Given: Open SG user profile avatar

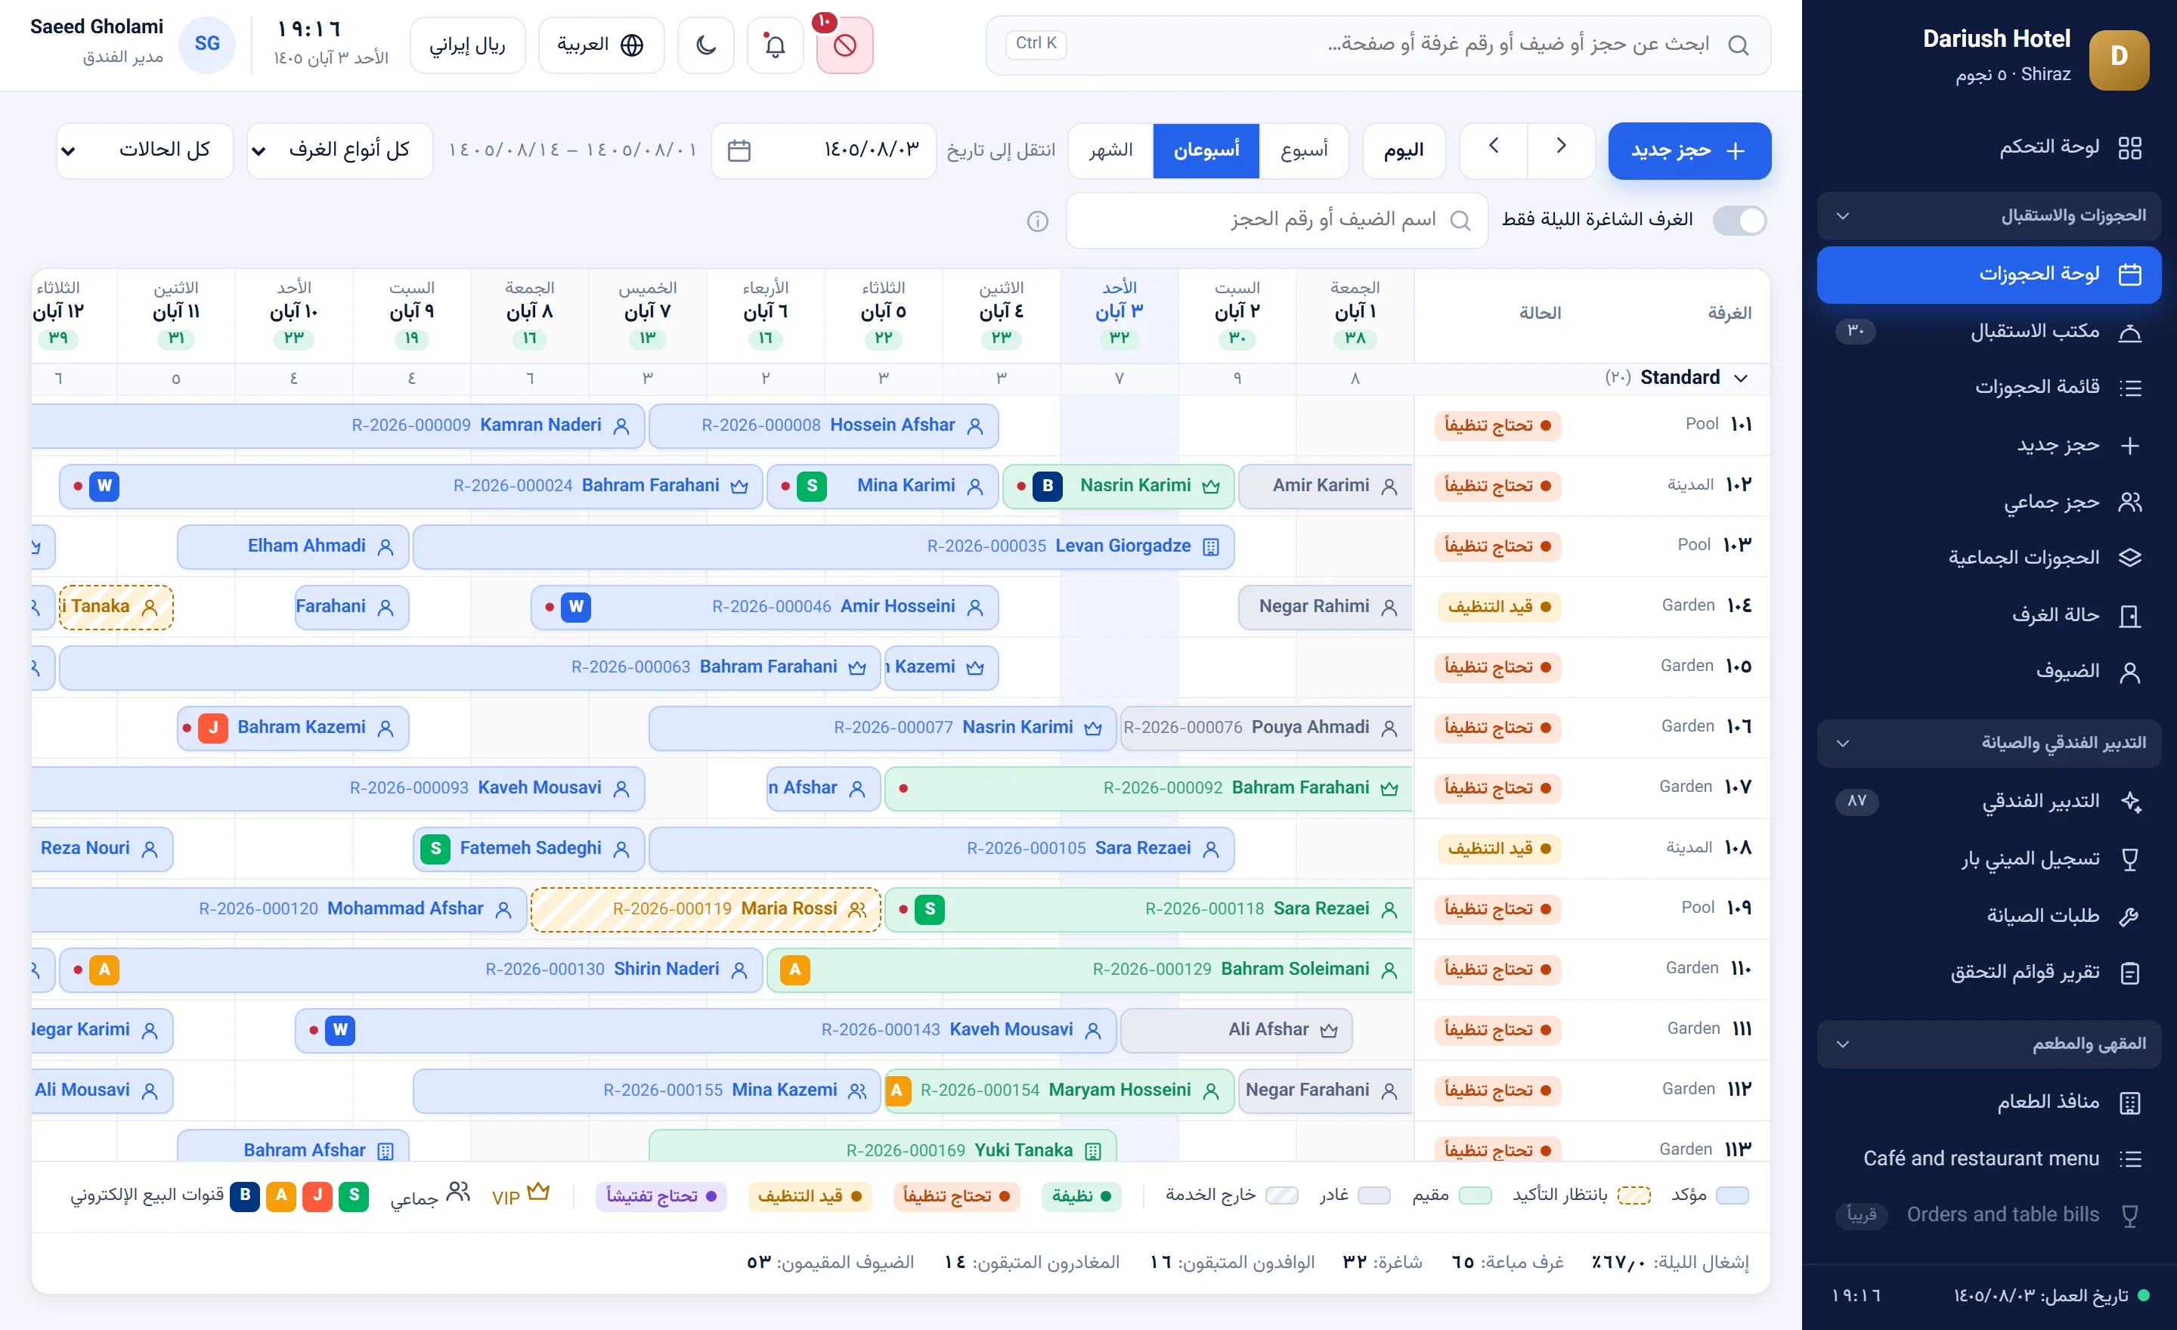Looking at the screenshot, I should click(207, 44).
